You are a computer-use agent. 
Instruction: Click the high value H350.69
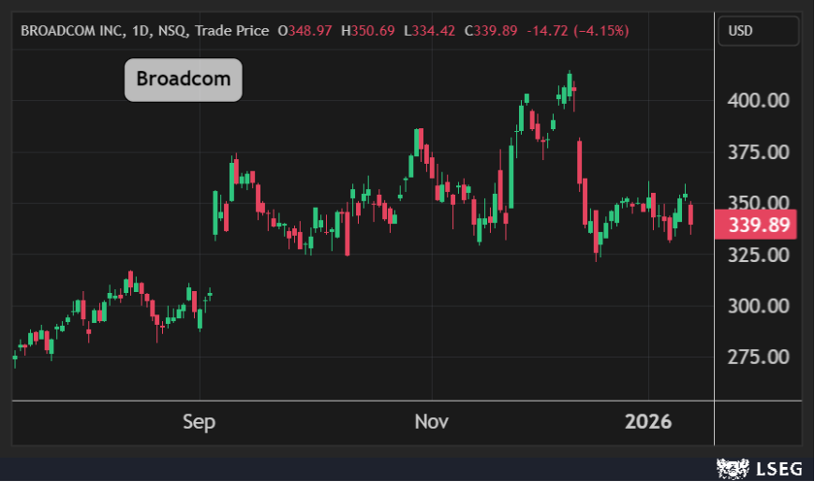[x=369, y=31]
